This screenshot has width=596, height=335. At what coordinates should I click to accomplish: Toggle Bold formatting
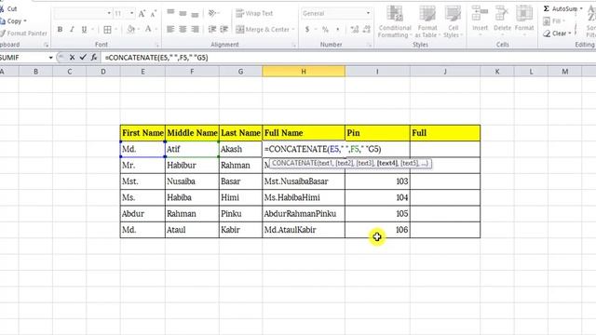(x=60, y=29)
